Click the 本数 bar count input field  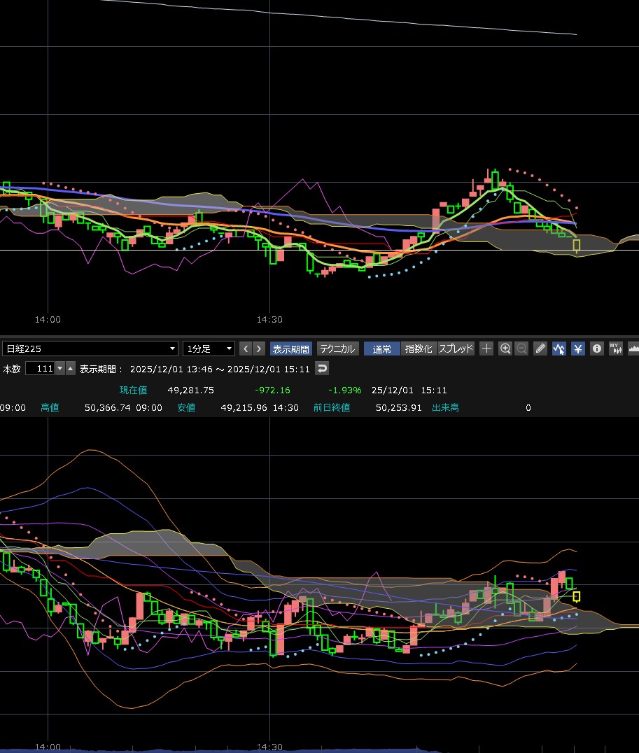[x=39, y=369]
